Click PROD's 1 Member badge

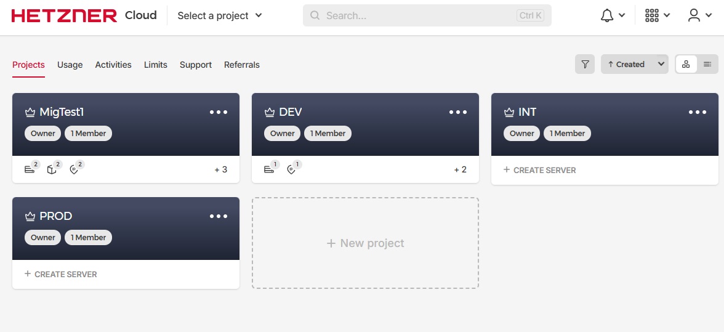[x=88, y=237]
